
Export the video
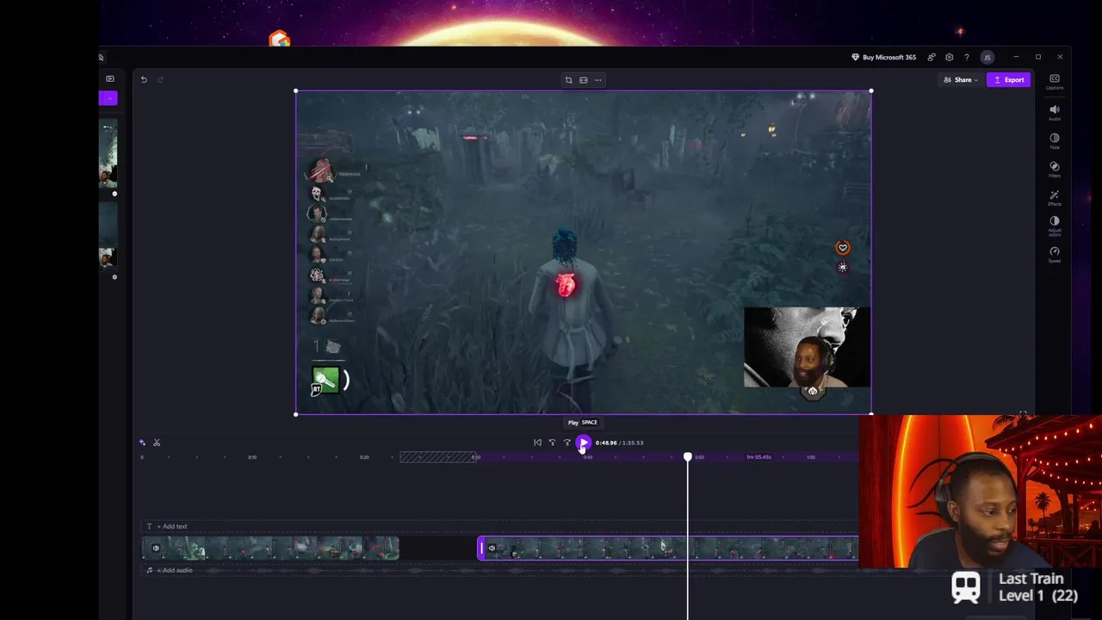point(1009,80)
